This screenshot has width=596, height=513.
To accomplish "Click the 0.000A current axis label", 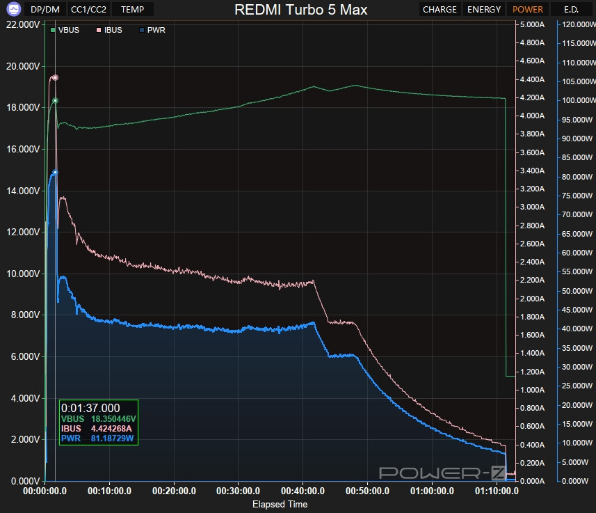I will 532,482.
